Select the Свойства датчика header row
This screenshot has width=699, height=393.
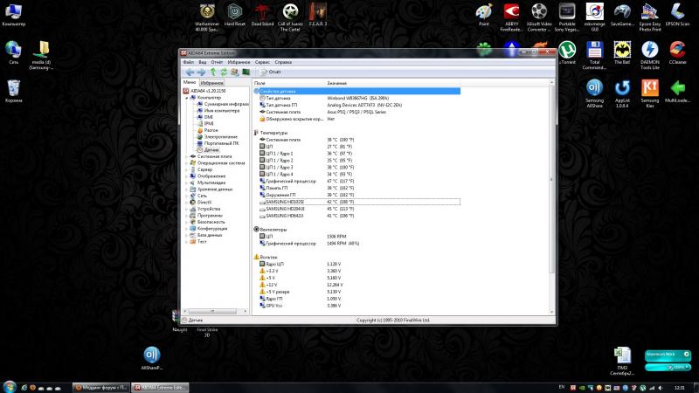(357, 92)
